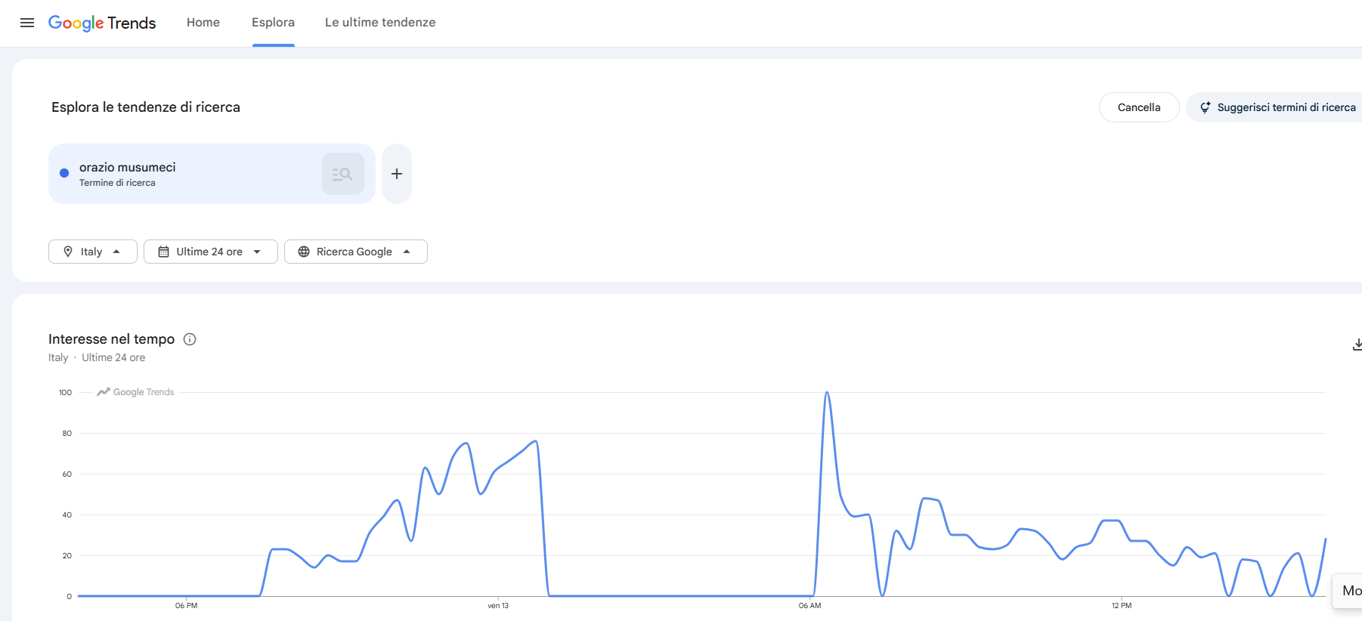Click the info icon beside Interesse nel tempo

[x=190, y=339]
